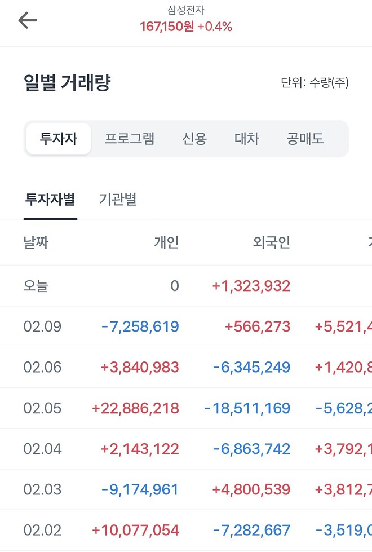Click the back arrow to return
The width and height of the screenshot is (372, 552).
pos(26,19)
